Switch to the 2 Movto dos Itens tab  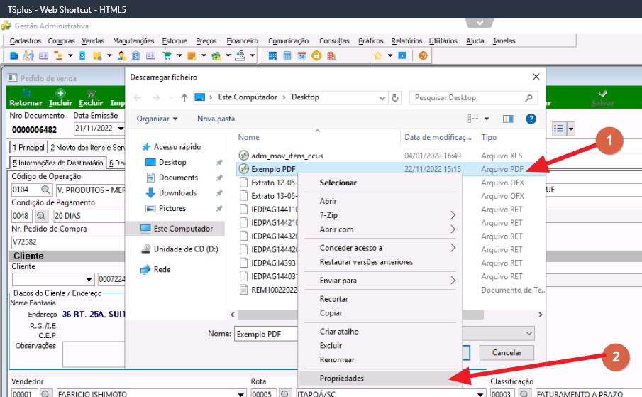pos(88,148)
